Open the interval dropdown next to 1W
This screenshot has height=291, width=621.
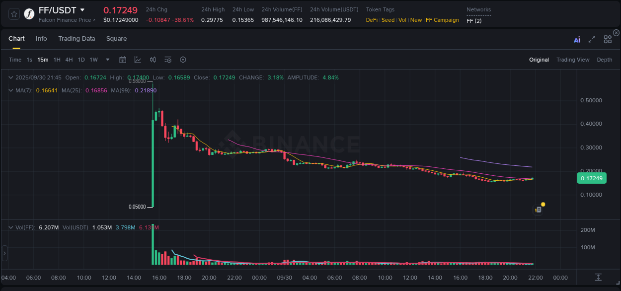pos(107,59)
